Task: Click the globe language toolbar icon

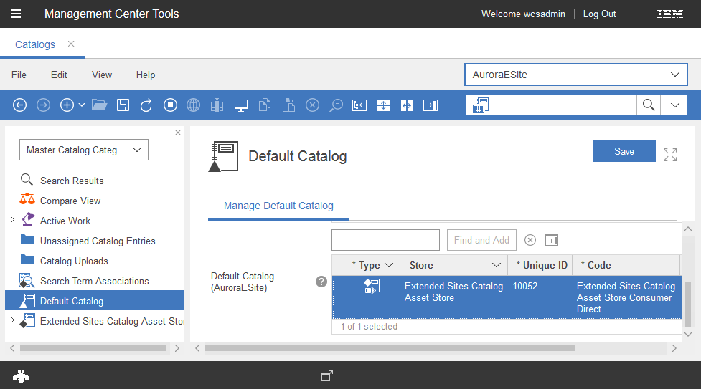Action: [x=194, y=105]
